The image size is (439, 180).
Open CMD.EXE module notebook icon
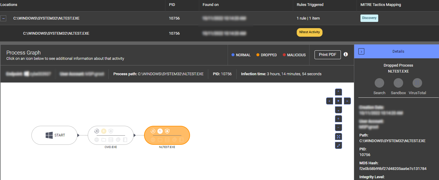tap(125, 140)
